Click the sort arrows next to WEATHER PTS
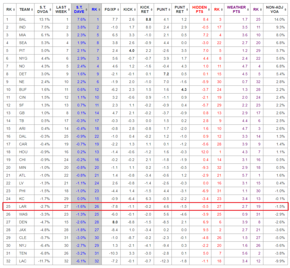Screen dimensions: 290x268 (x=248, y=9)
